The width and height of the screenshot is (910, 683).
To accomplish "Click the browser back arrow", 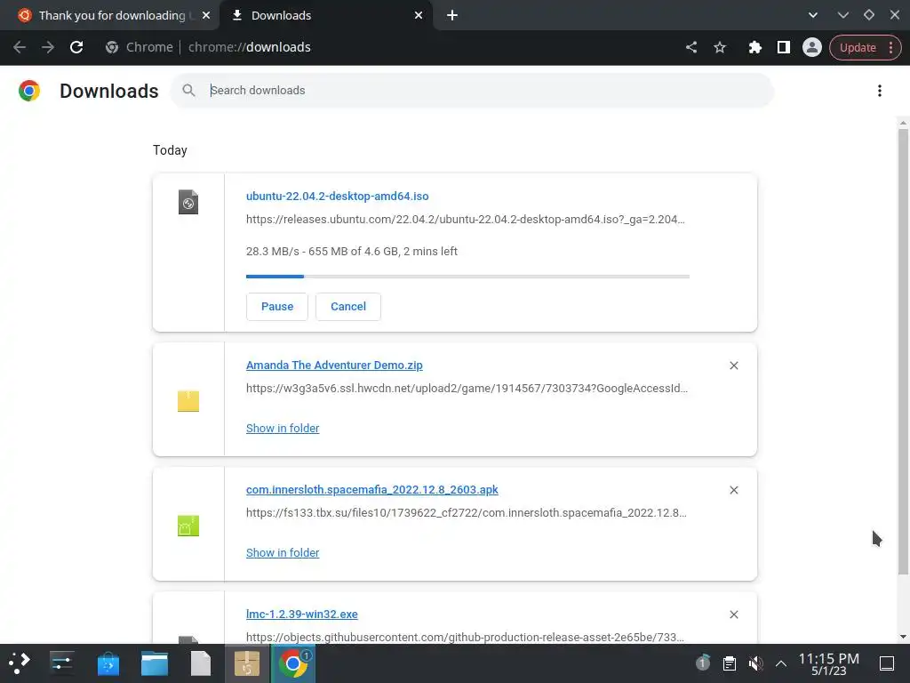I will coord(20,47).
